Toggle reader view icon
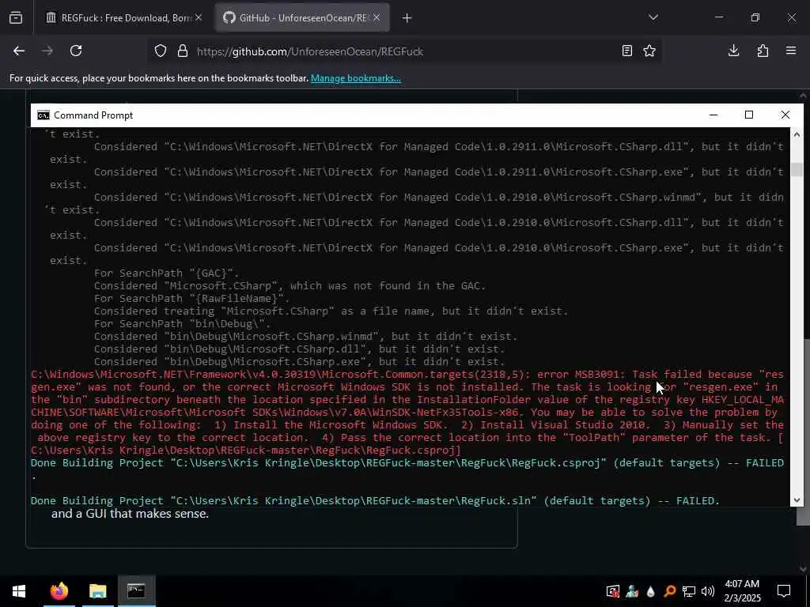Viewport: 810px width, 607px height. pos(627,51)
